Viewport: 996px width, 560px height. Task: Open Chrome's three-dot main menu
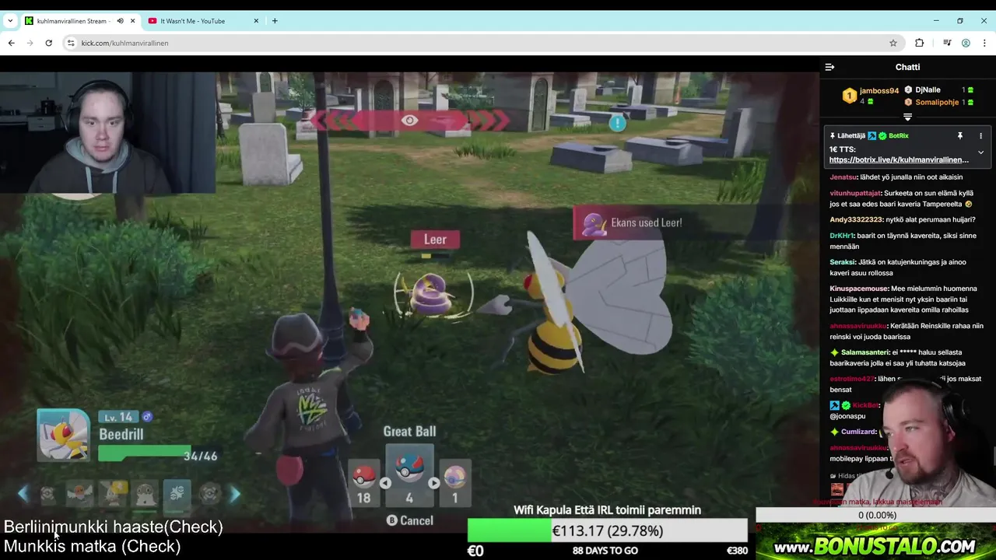pyautogui.click(x=984, y=43)
